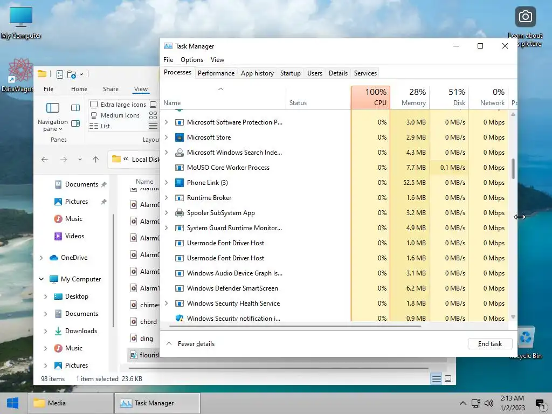
Task: Click Task Manager vertical scrollbar thumb
Action: click(513, 169)
